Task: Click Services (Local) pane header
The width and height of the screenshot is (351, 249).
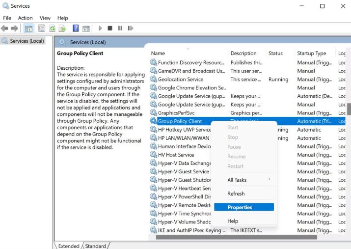Action: (88, 42)
